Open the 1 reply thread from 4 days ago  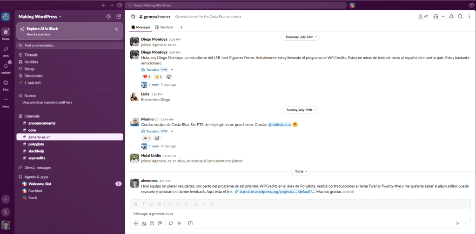[154, 146]
